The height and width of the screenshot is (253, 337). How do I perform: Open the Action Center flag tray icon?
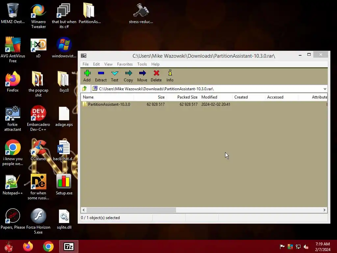click(282, 246)
